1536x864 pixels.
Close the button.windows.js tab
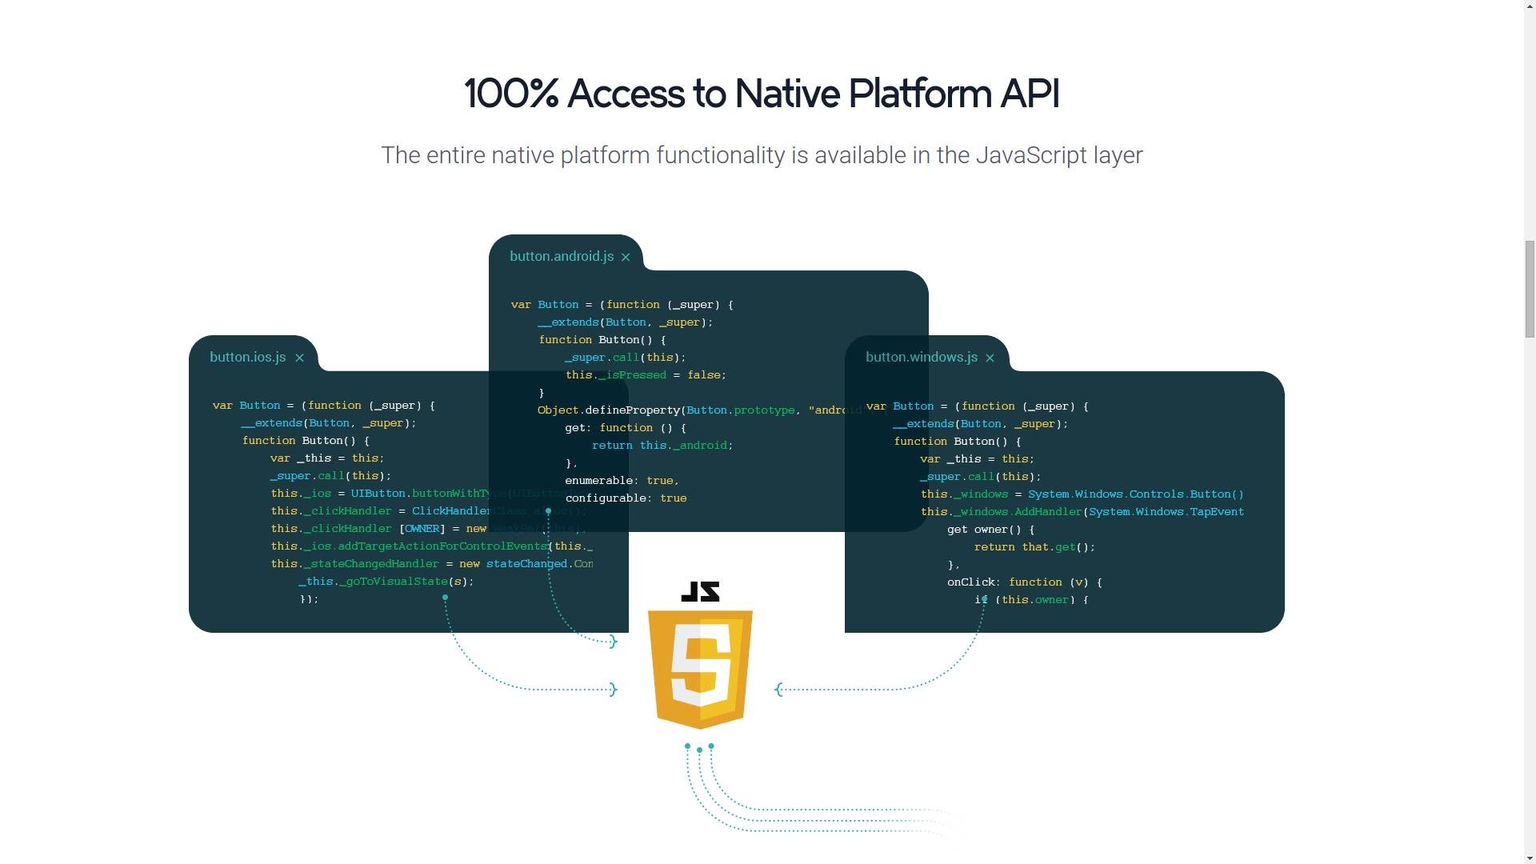[990, 358]
